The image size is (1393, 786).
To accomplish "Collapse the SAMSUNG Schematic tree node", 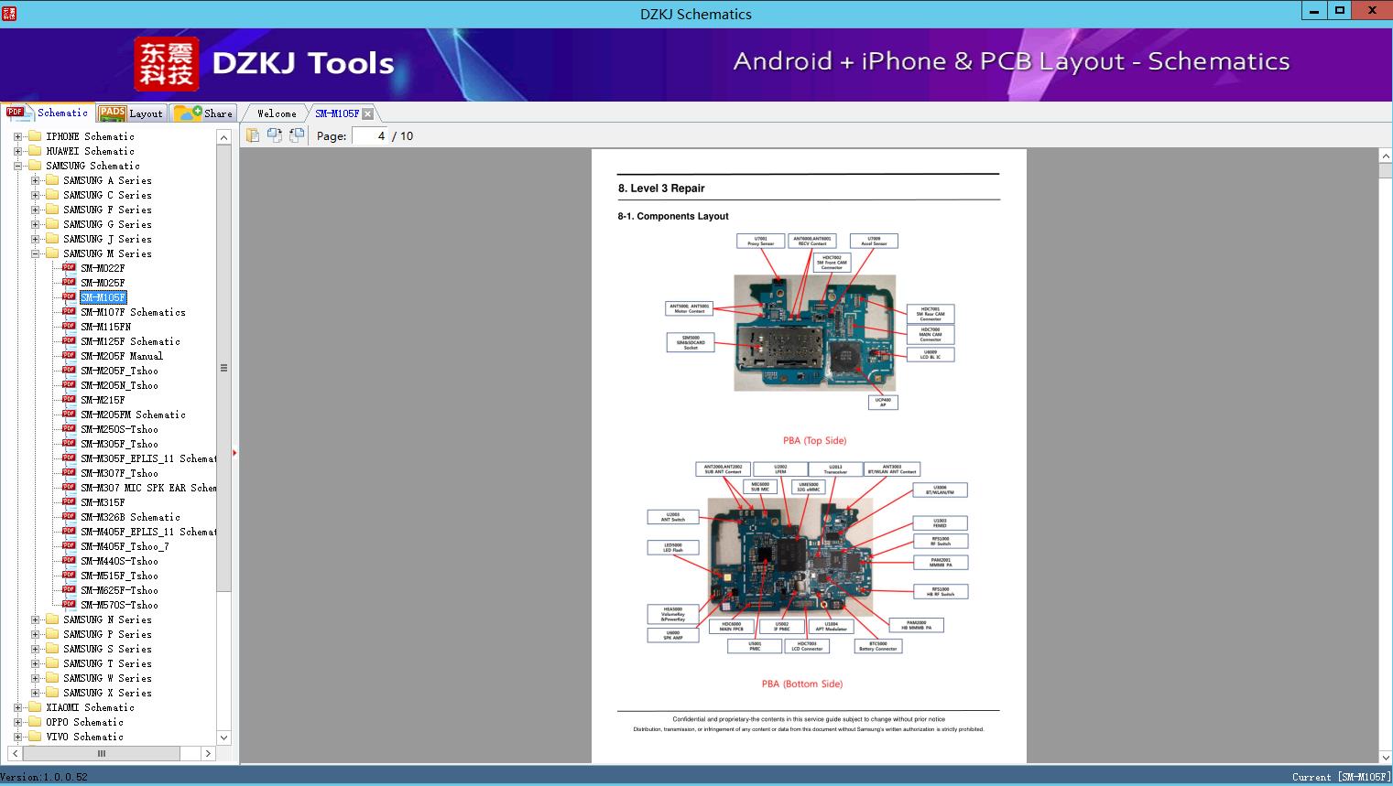I will (17, 166).
